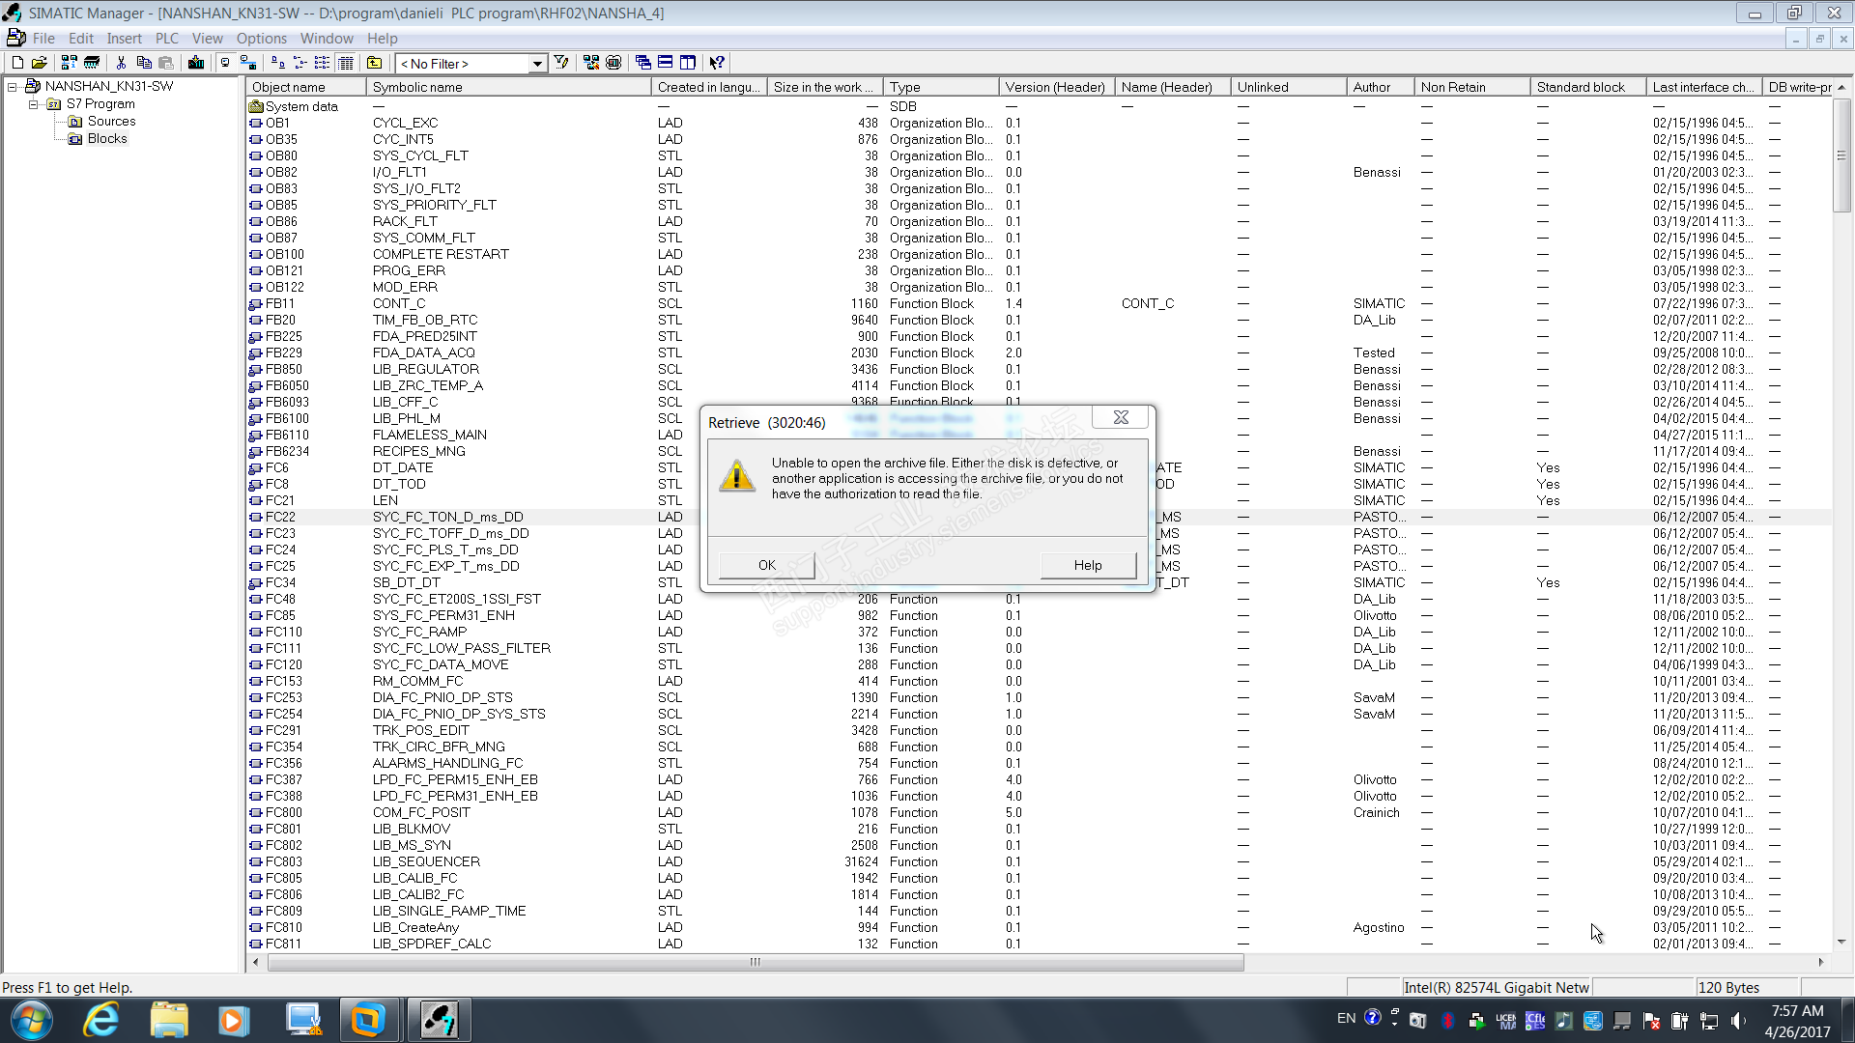This screenshot has width=1855, height=1043.
Task: Open the Accessible Nodes toolbar icon
Action: [x=69, y=63]
